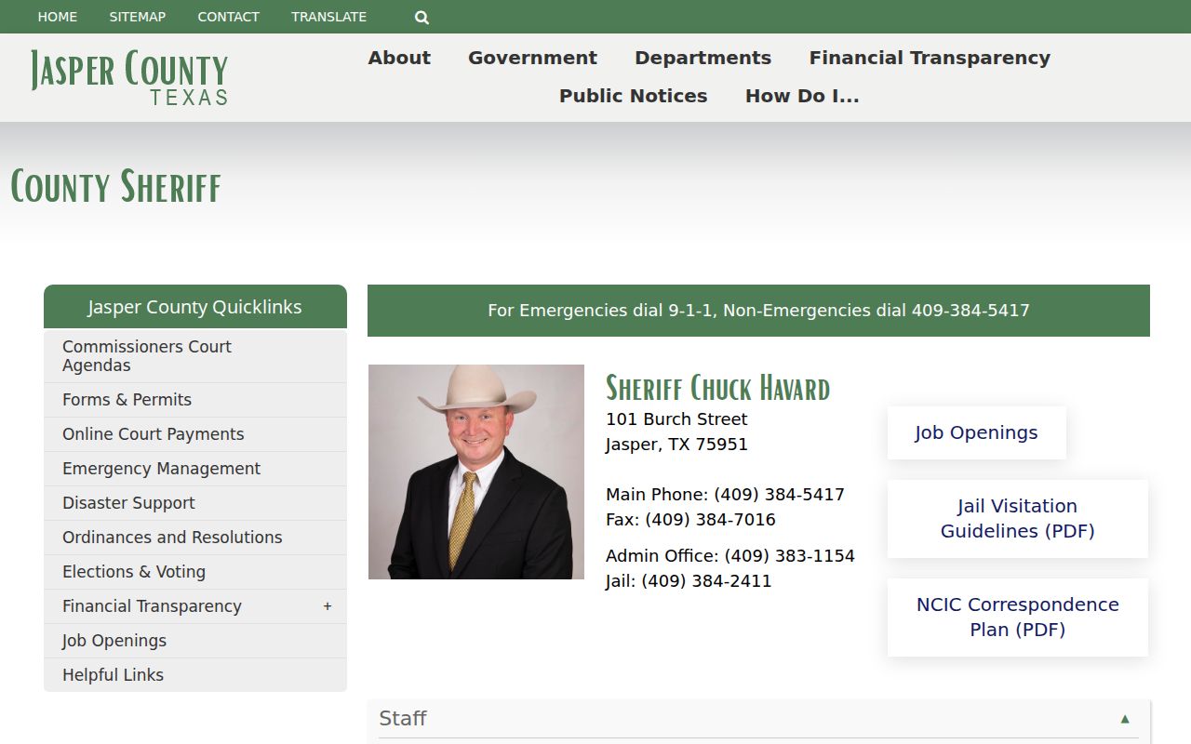Click the Sheriff Chuck Havard heading
The height and width of the screenshot is (744, 1191).
pos(717,388)
